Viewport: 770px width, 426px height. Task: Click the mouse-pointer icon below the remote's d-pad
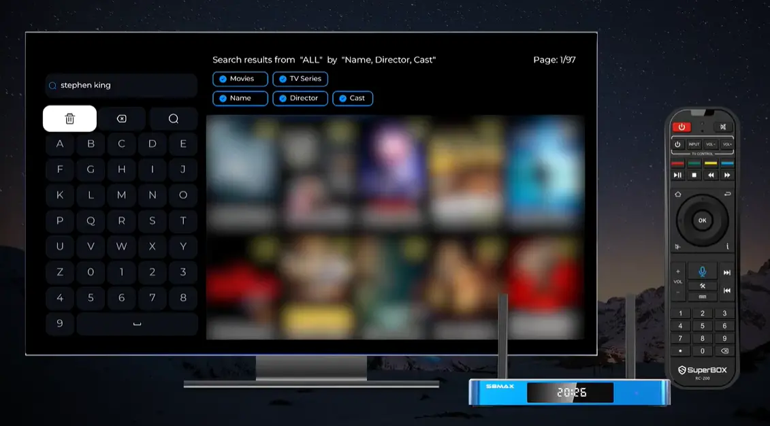click(678, 246)
